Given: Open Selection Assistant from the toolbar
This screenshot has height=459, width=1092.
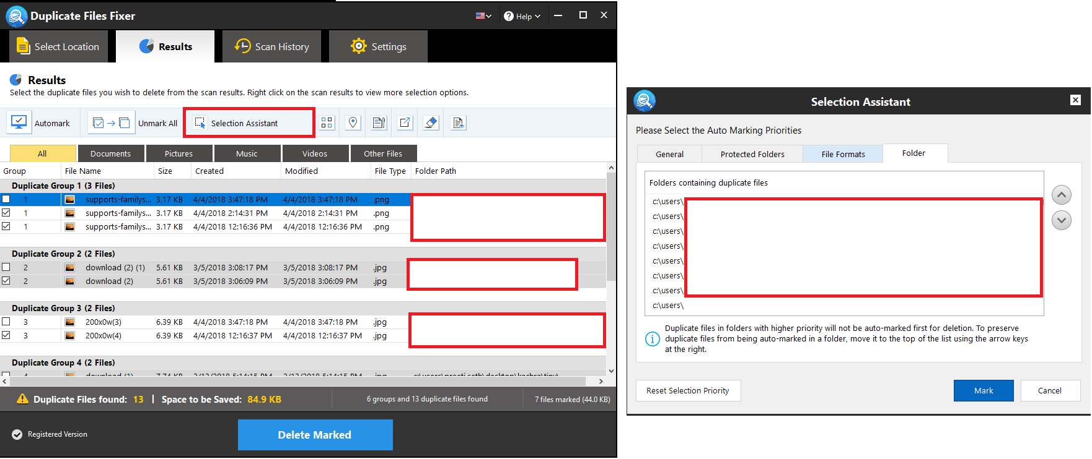Looking at the screenshot, I should (x=249, y=123).
